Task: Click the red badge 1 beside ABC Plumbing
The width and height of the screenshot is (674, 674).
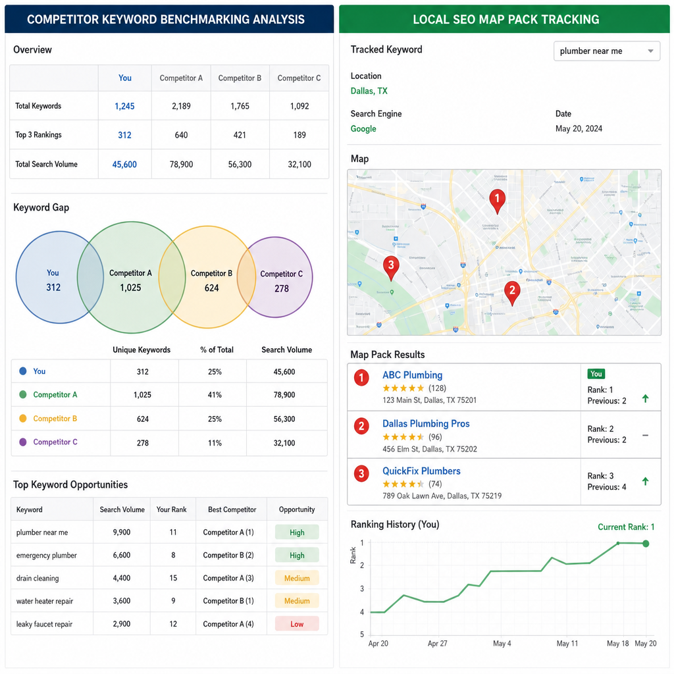Action: click(x=361, y=378)
